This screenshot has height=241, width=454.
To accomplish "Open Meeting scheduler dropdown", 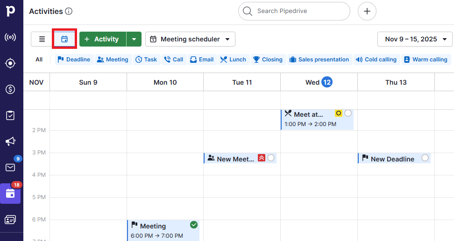I will pyautogui.click(x=190, y=39).
